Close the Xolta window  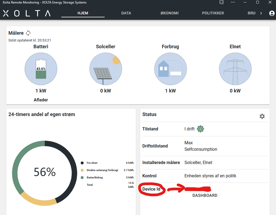[270, 2]
